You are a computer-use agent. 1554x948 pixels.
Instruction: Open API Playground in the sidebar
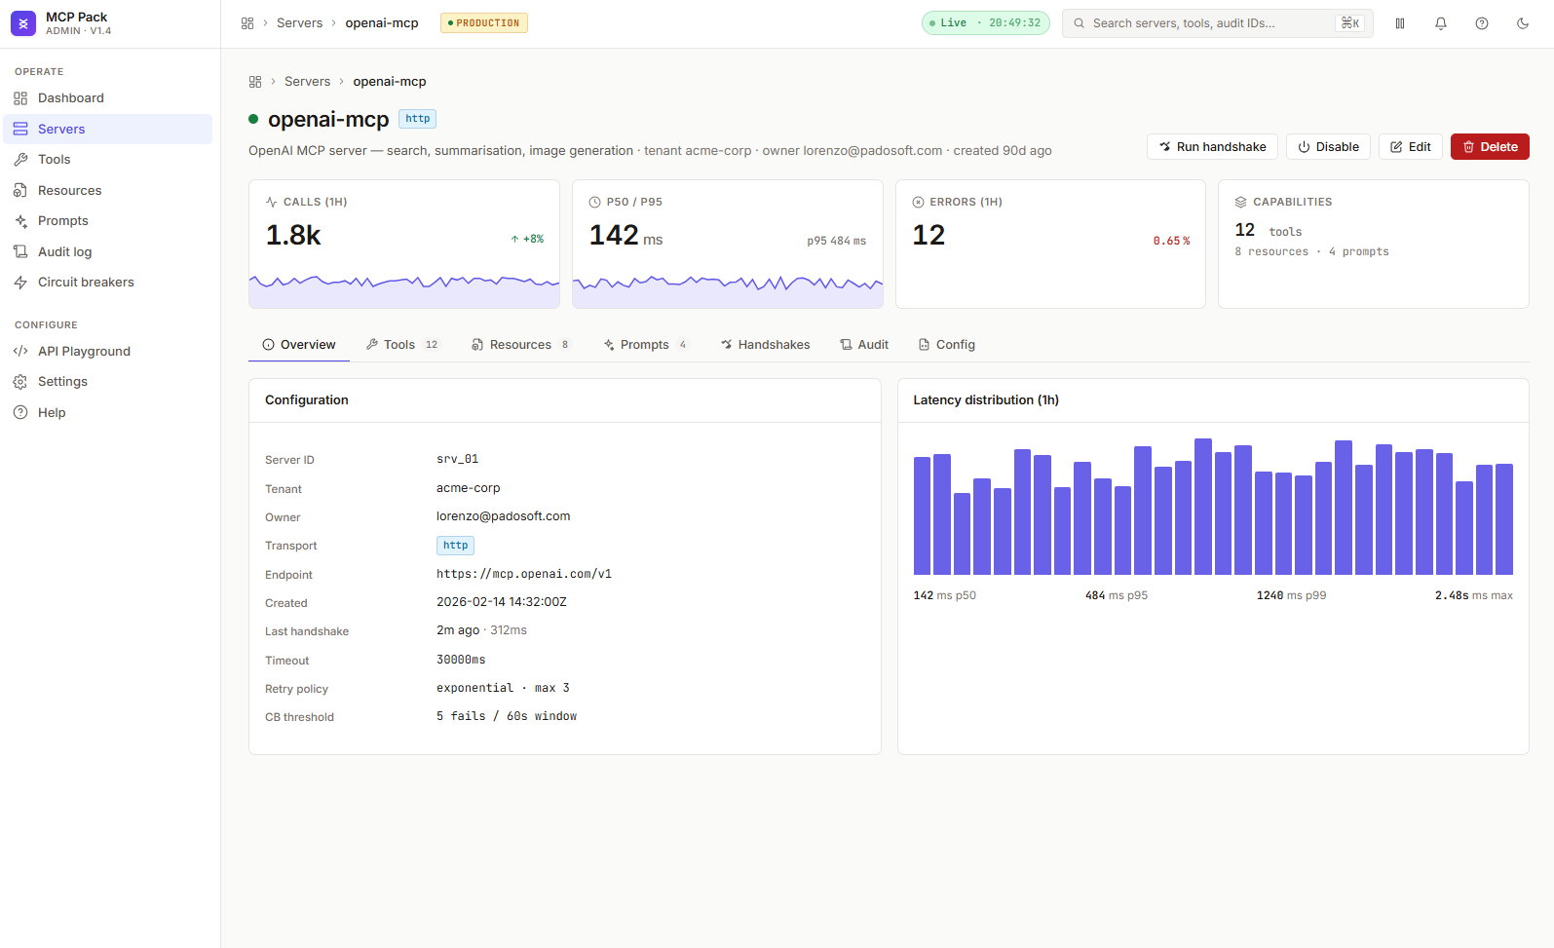(108, 352)
